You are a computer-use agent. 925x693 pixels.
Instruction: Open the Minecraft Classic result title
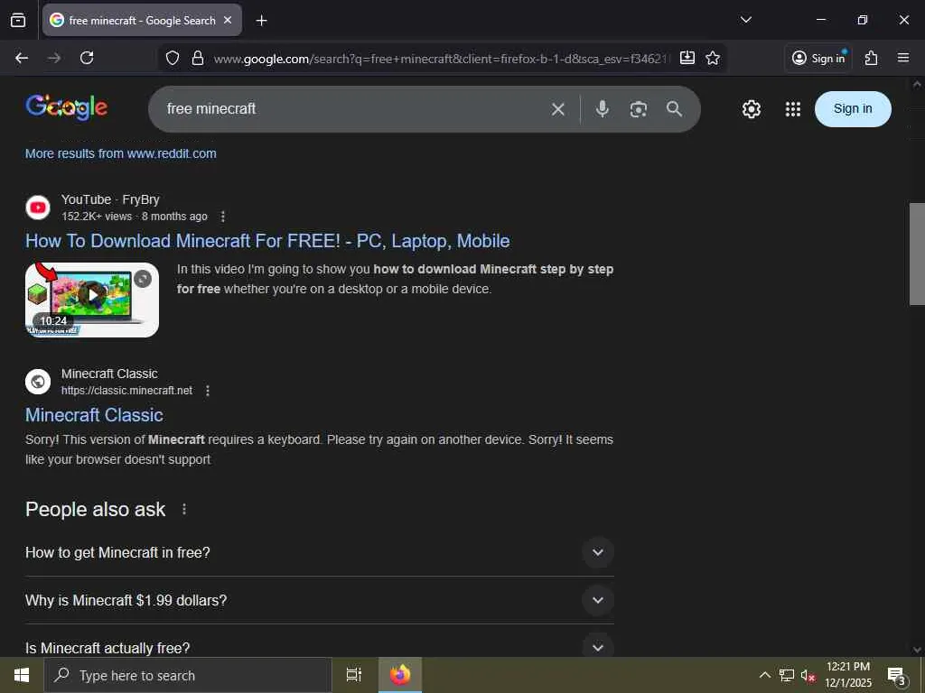point(94,415)
